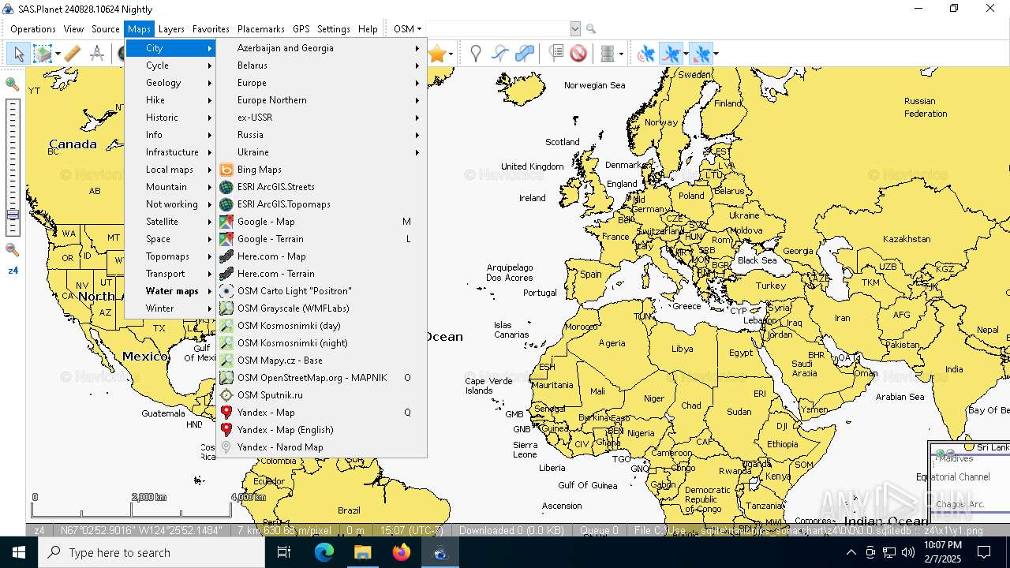Expand the cache source dropdown arrow

[621, 54]
